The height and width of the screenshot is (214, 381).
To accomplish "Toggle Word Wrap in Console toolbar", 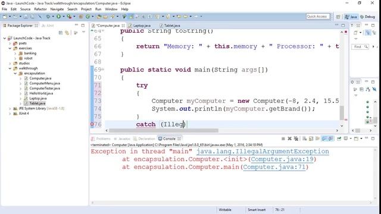I will pyautogui.click(x=317, y=139).
